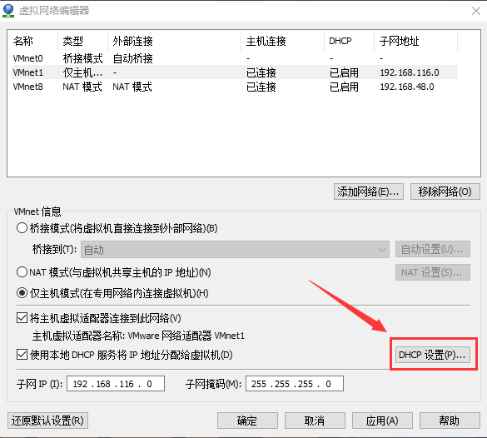This screenshot has height=438, width=487.
Task: Select the 桥接模式 radio button
Action: 22,228
